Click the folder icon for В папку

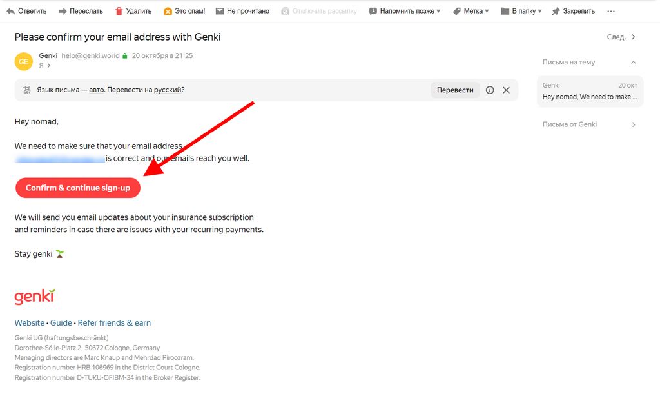pyautogui.click(x=505, y=11)
